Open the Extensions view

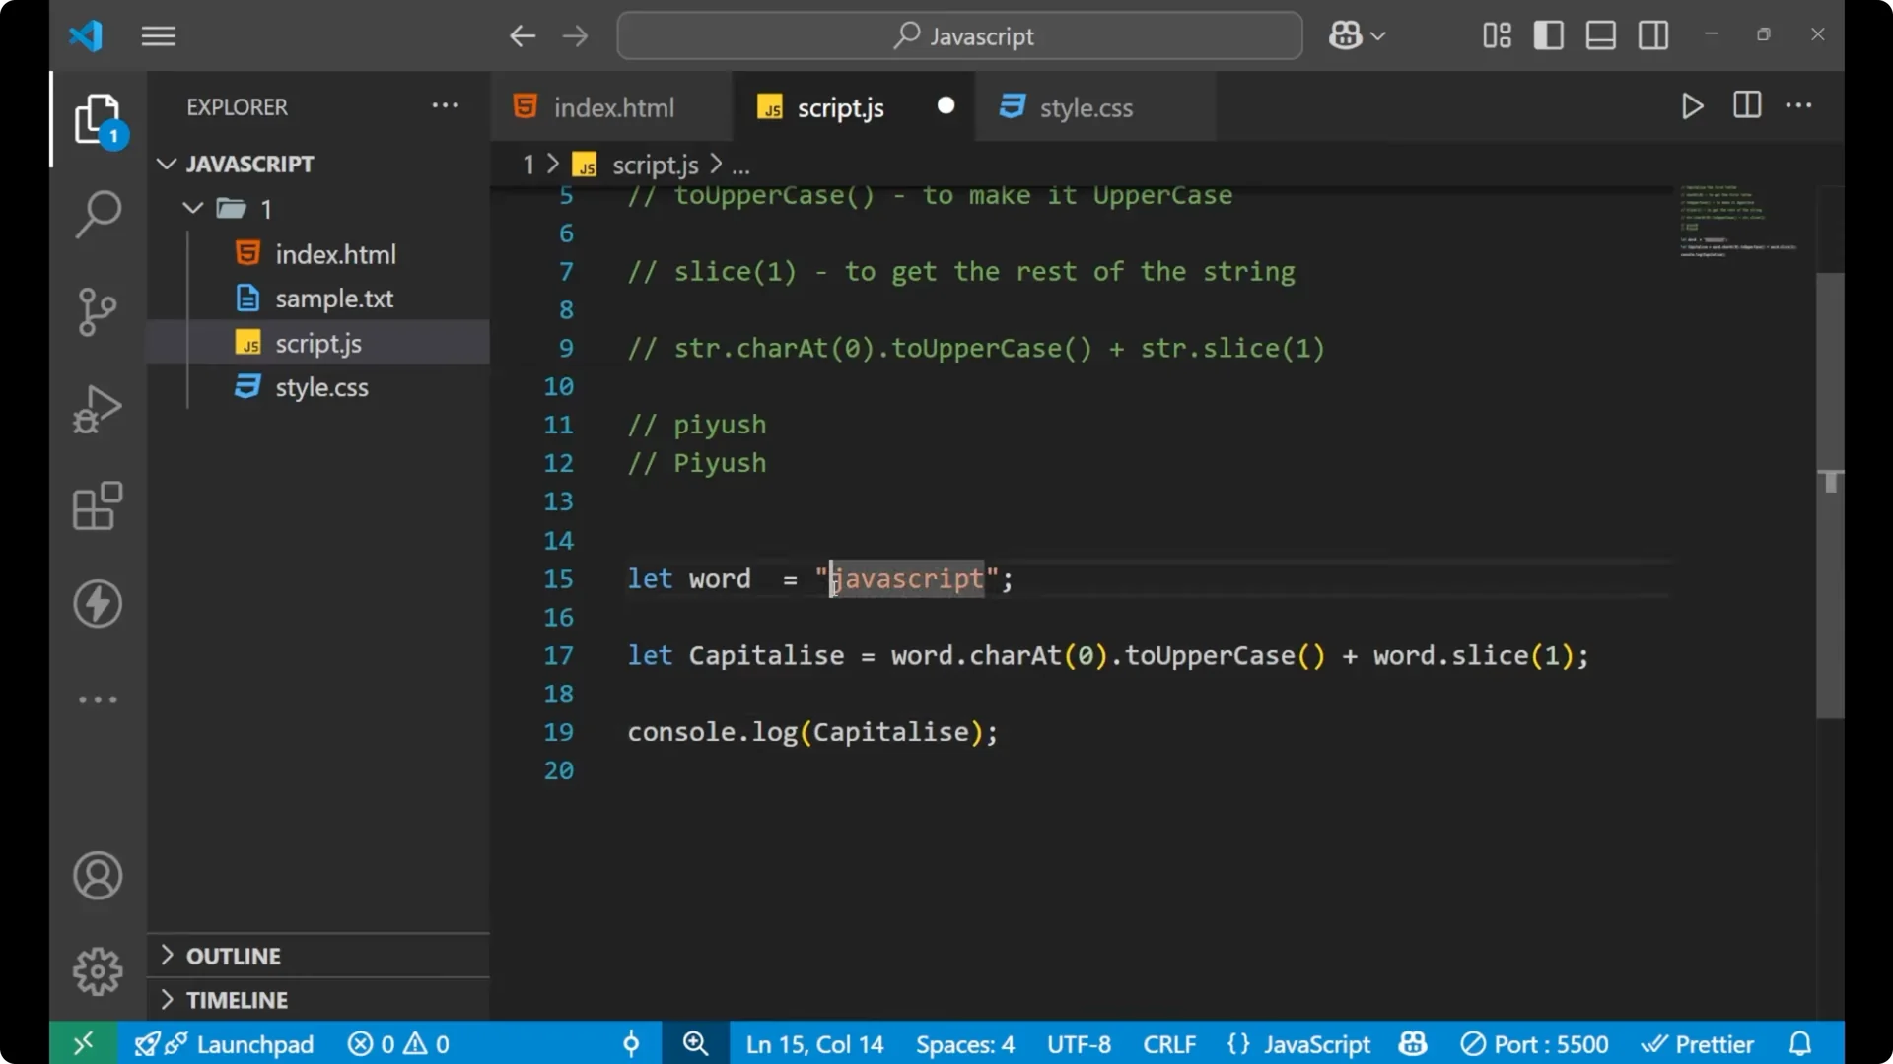[x=97, y=505]
